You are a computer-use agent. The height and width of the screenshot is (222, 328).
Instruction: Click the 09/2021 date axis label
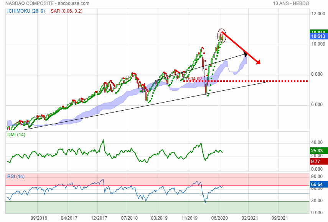(280, 218)
